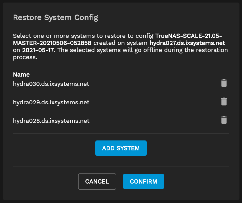The width and height of the screenshot is (242, 203).
Task: Confirm the system config restore
Action: point(143,181)
